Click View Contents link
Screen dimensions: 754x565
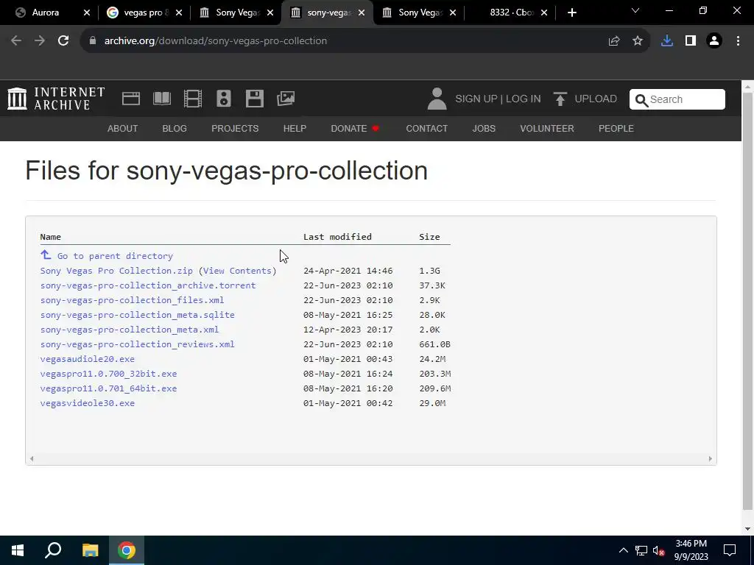[x=237, y=271]
